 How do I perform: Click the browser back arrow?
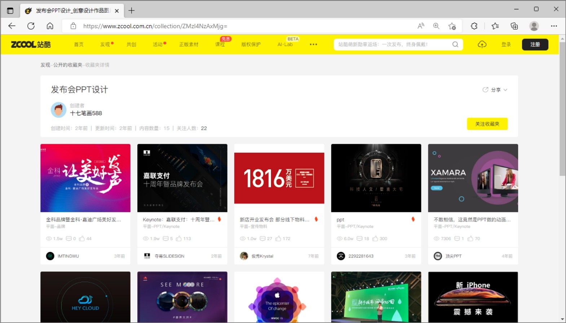point(12,26)
